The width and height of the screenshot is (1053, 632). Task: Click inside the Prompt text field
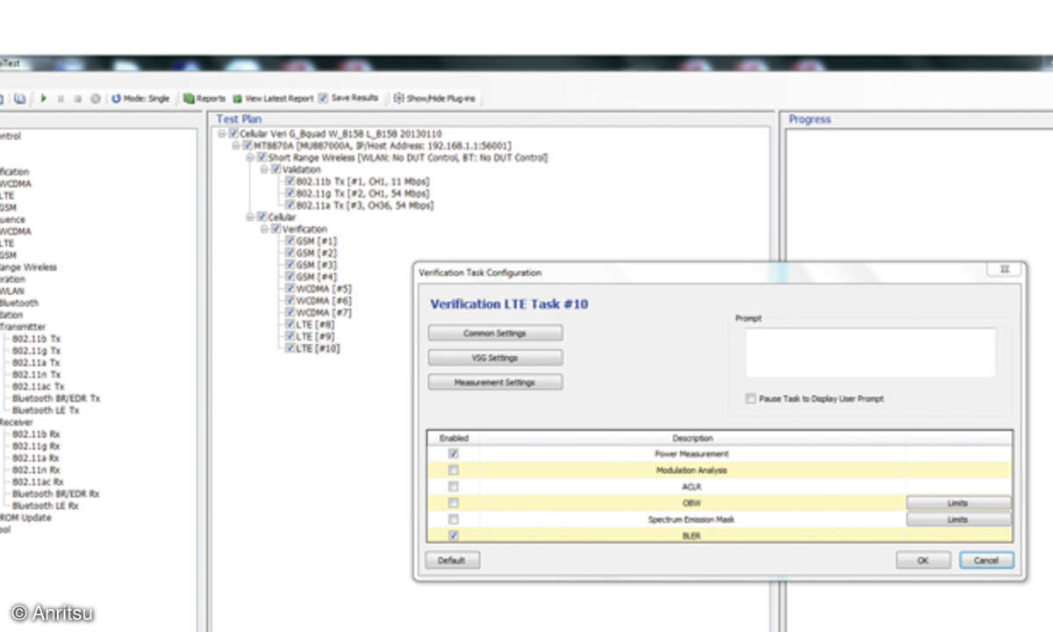click(x=869, y=351)
